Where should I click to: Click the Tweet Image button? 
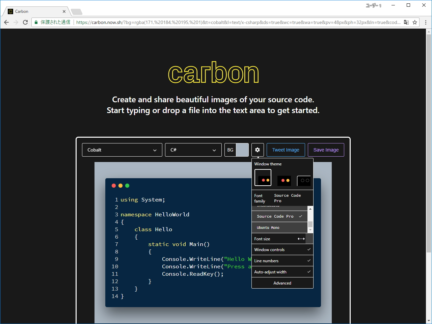click(x=286, y=150)
